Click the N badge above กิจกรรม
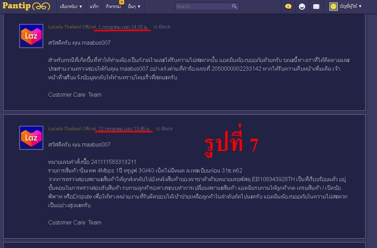Screen dimensions: 377x248 (x=122, y=2)
